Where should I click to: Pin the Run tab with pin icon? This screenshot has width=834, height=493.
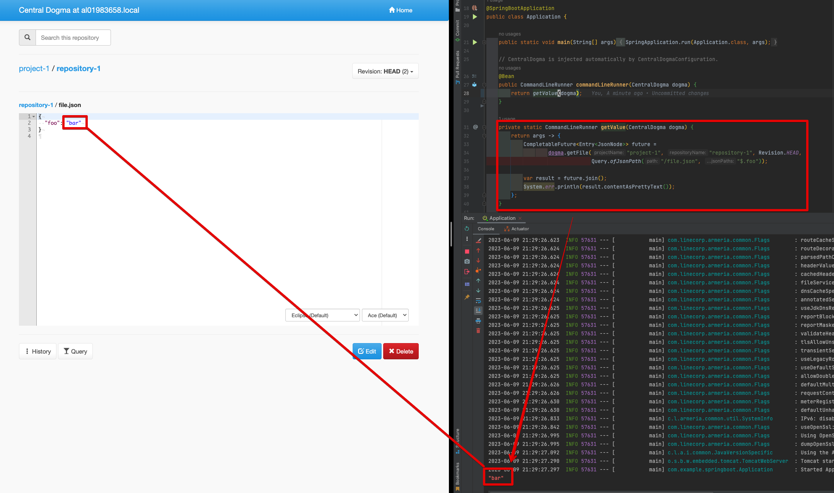(x=467, y=297)
